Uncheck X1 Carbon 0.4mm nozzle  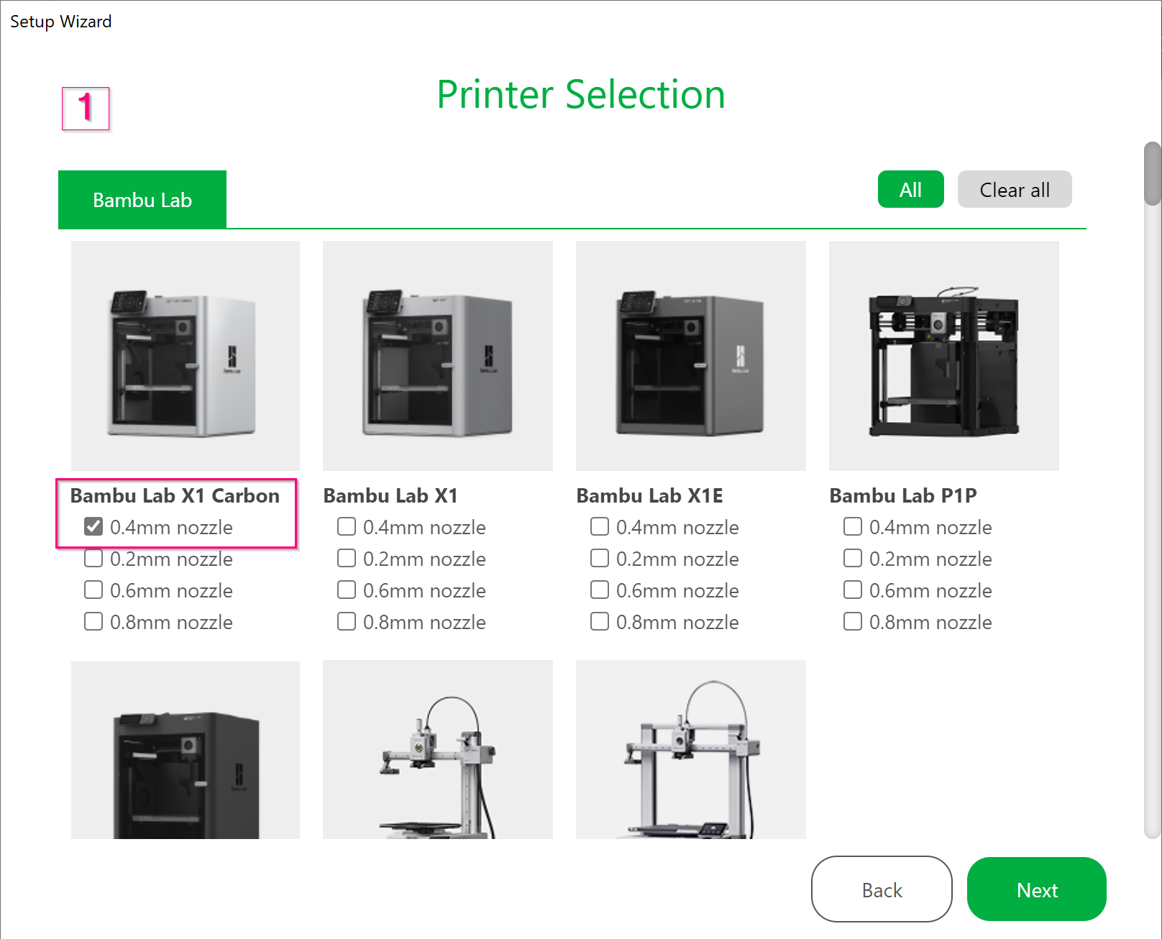tap(93, 527)
